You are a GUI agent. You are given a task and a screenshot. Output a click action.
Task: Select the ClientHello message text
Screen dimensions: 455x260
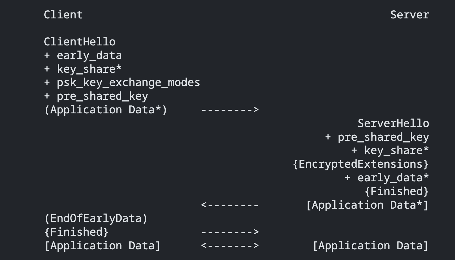click(x=79, y=42)
